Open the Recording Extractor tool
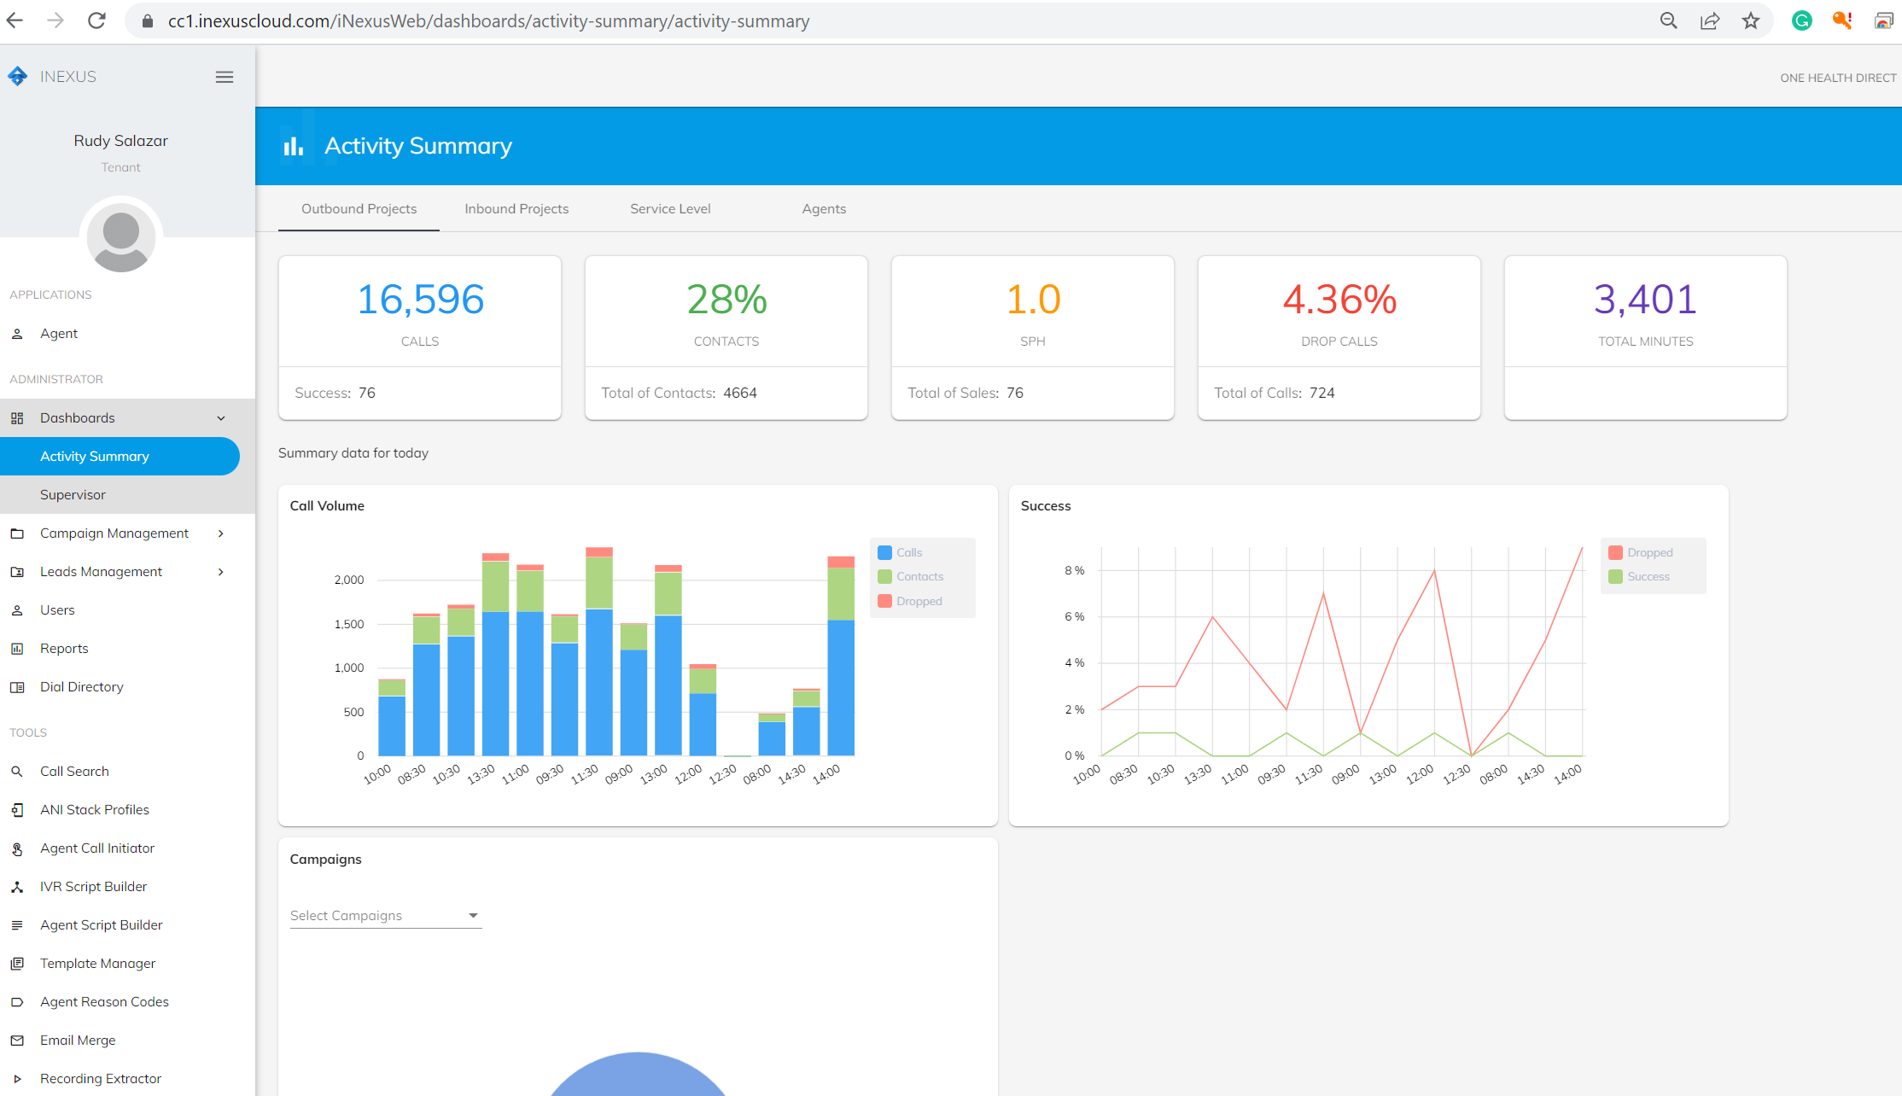 [x=101, y=1078]
